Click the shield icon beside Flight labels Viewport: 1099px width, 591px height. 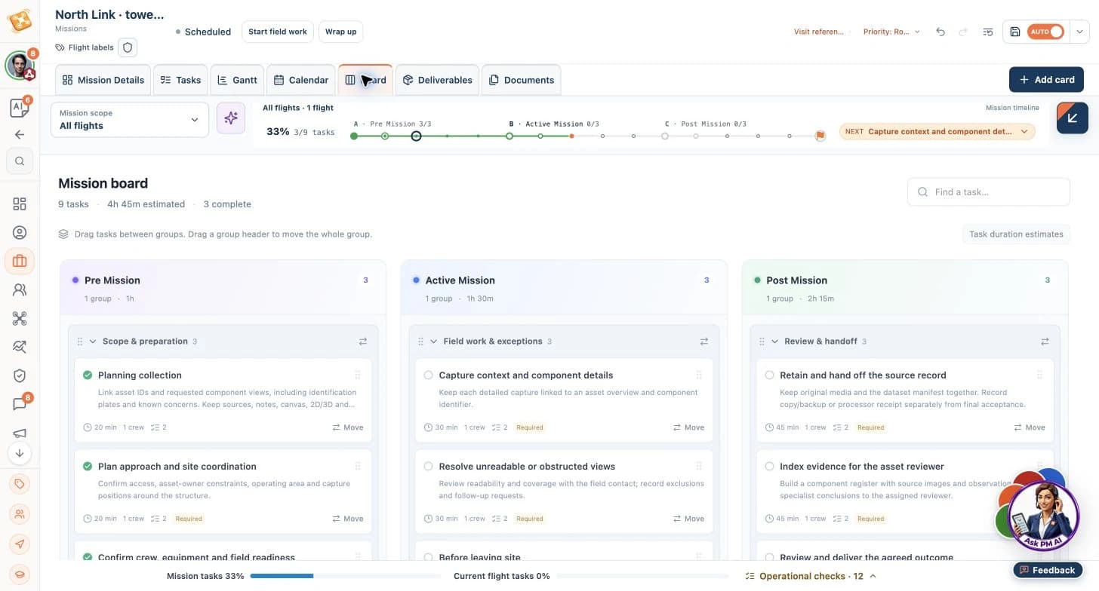128,47
